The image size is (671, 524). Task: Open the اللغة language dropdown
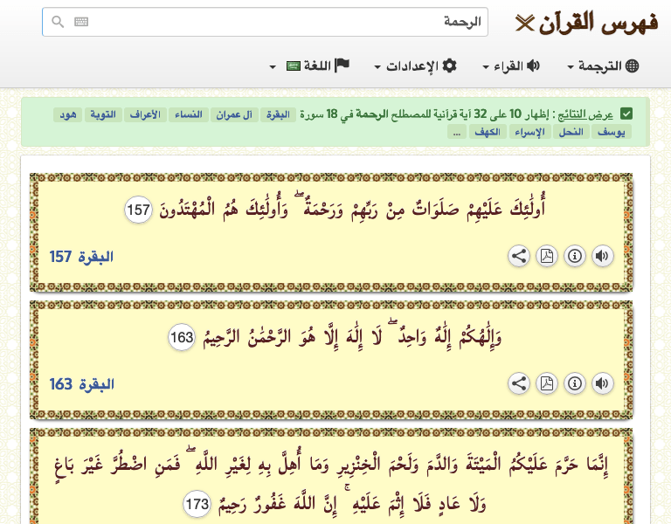[x=310, y=66]
